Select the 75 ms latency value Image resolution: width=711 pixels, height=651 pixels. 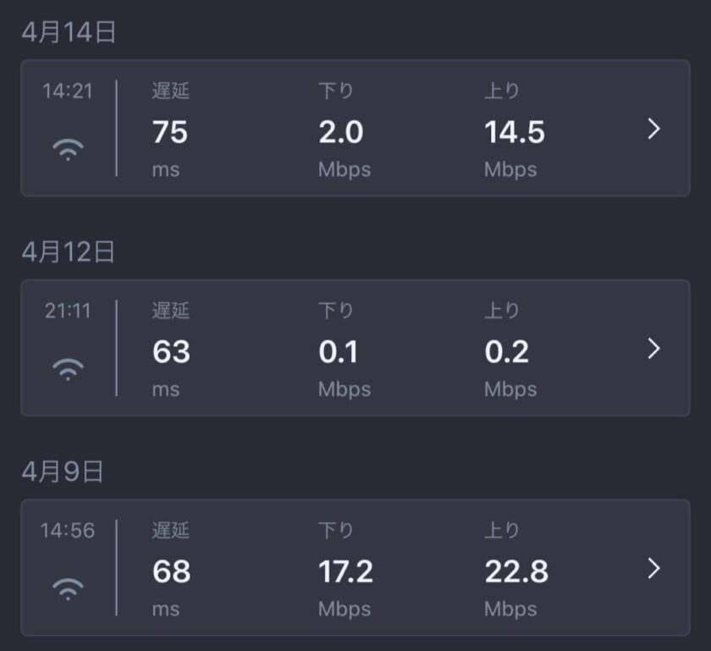(x=170, y=132)
